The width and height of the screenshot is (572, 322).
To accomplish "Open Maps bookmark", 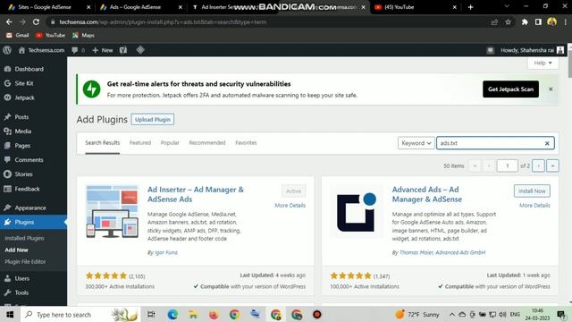I will click(83, 35).
